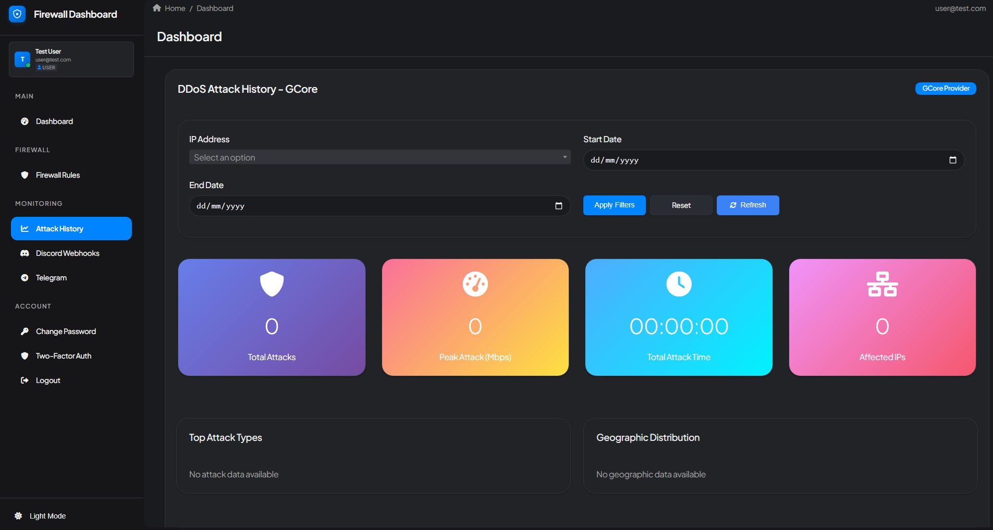This screenshot has height=530, width=993.
Task: Click the Attack History chart icon
Action: [x=24, y=229]
